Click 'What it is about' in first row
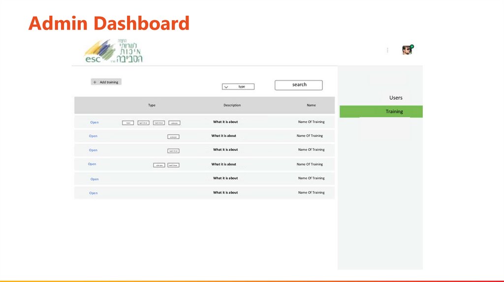The image size is (504, 282). coord(225,122)
